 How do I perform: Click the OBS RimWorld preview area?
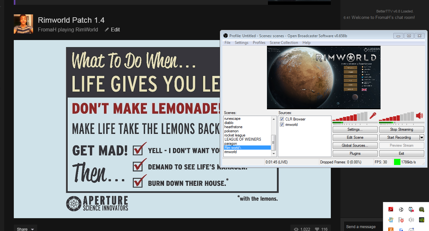[x=323, y=77]
